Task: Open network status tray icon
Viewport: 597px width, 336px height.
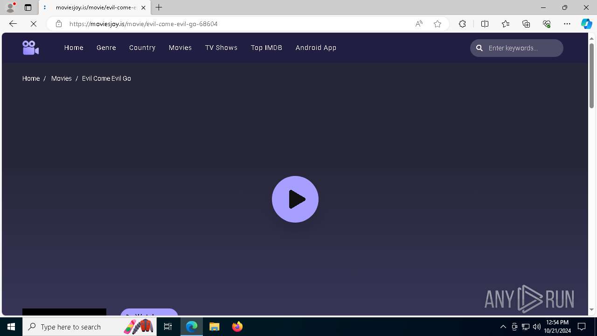Action: tap(526, 327)
